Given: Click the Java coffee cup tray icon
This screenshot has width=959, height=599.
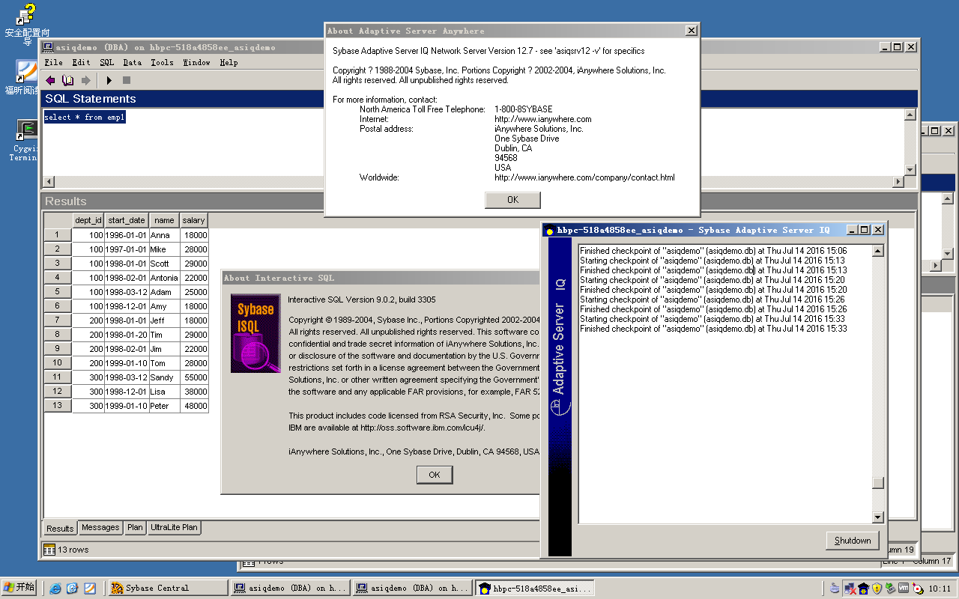Looking at the screenshot, I should (x=835, y=589).
